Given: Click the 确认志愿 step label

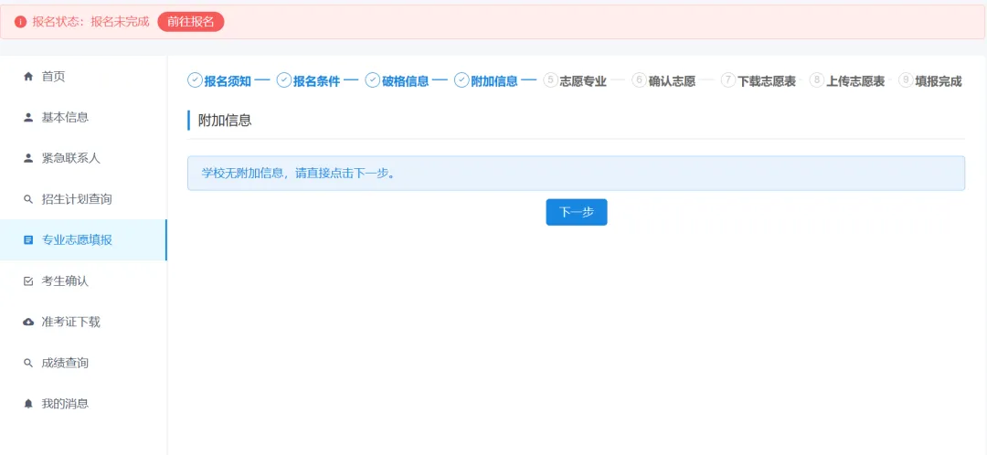Looking at the screenshot, I should [672, 81].
